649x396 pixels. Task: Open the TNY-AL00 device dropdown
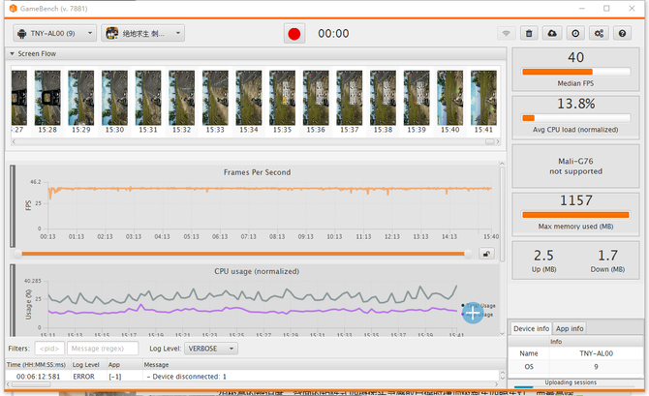tap(54, 33)
